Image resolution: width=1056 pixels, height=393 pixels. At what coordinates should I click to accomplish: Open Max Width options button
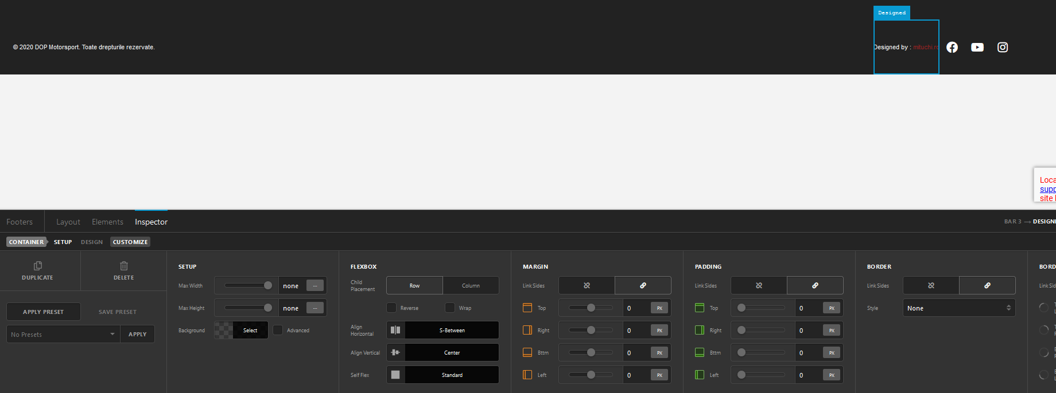tap(315, 285)
